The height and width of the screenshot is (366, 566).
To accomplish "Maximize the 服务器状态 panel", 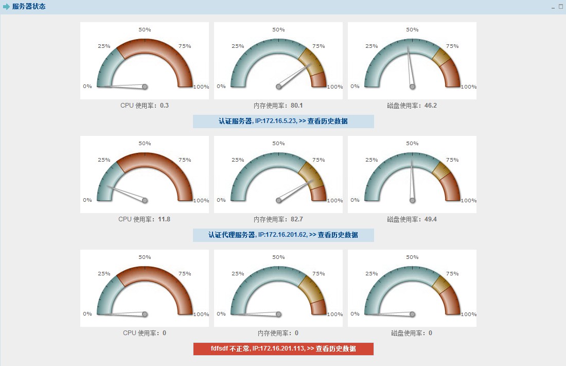I will tap(561, 7).
